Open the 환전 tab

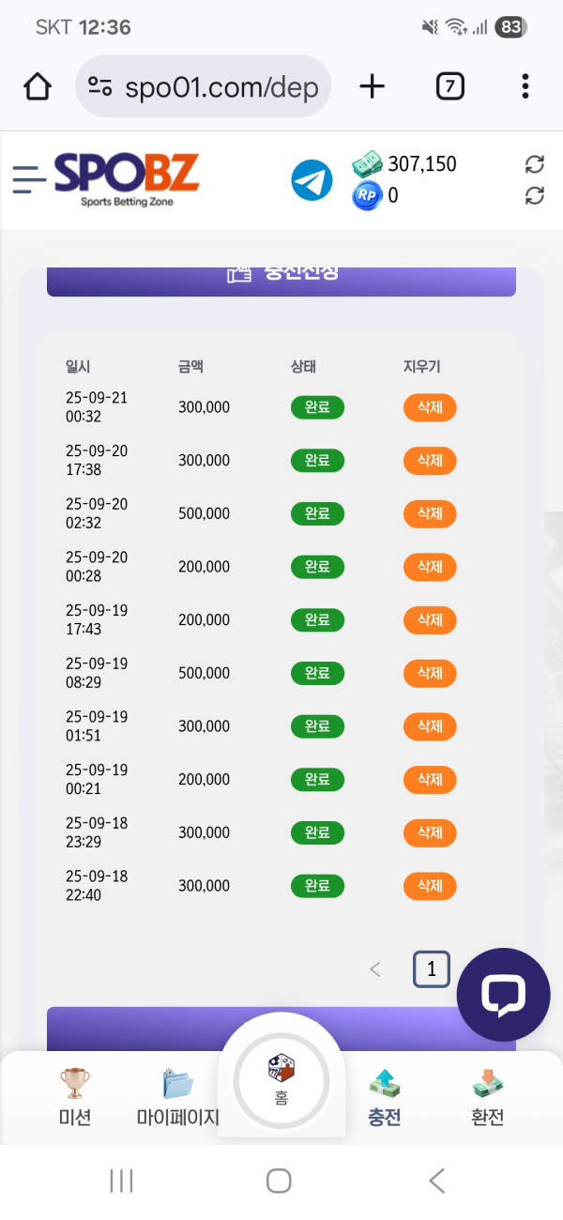pos(487,1097)
